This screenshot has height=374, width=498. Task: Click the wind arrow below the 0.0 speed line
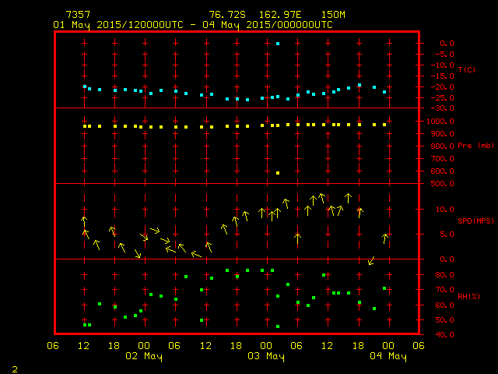[371, 261]
